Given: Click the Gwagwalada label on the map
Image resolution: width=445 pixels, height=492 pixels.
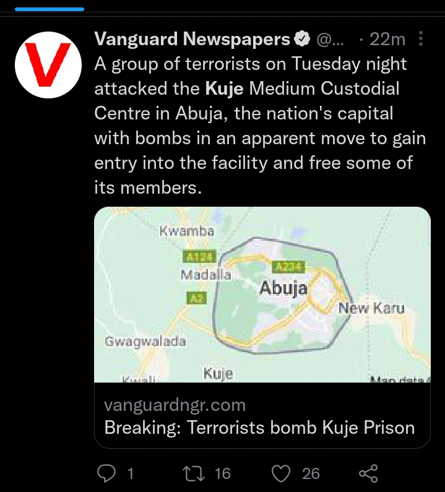Looking at the screenshot, I should tap(145, 341).
